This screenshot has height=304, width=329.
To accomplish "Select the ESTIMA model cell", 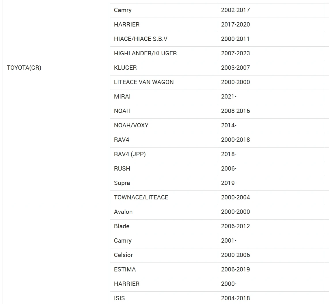I will [x=125, y=269].
